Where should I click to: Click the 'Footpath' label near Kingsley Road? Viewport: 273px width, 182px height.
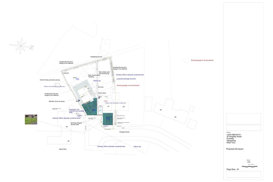pyautogui.click(x=123, y=128)
